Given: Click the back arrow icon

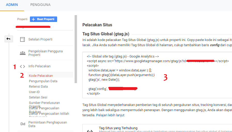Looking at the screenshot, I should click(9, 39).
